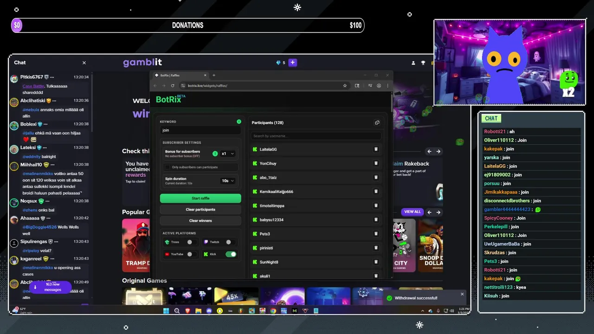Check Only subscribers can participate

point(168,167)
